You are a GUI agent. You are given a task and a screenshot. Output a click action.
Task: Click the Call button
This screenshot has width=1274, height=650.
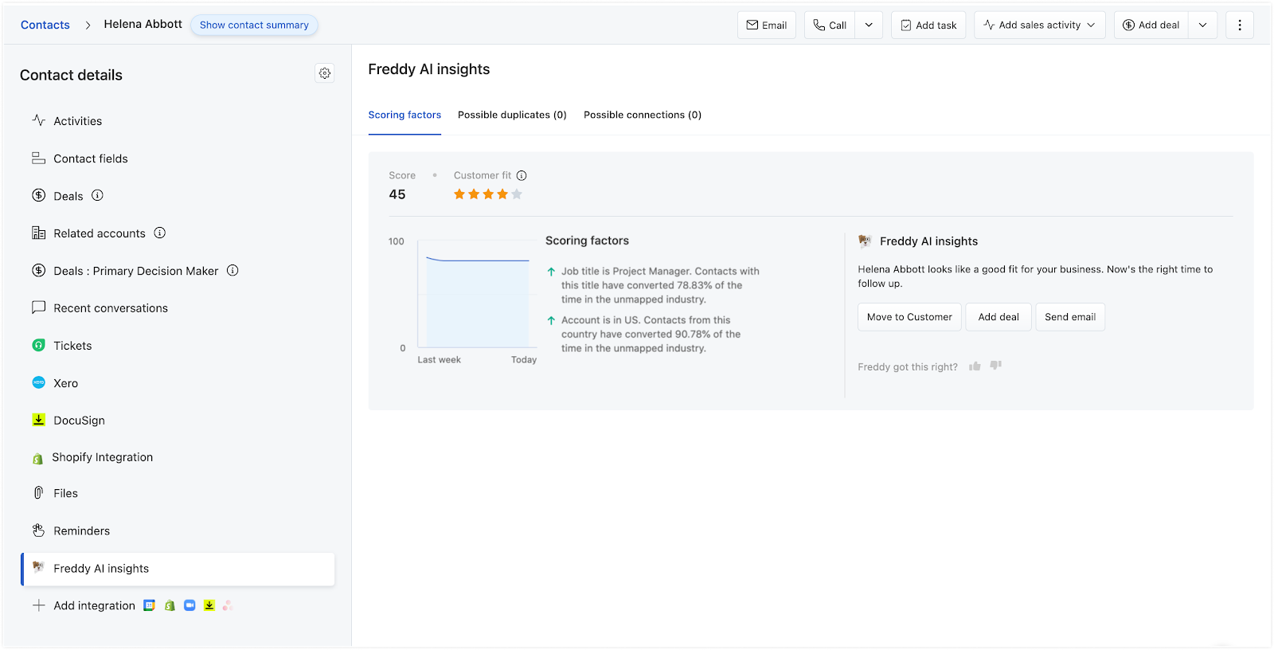coord(830,25)
